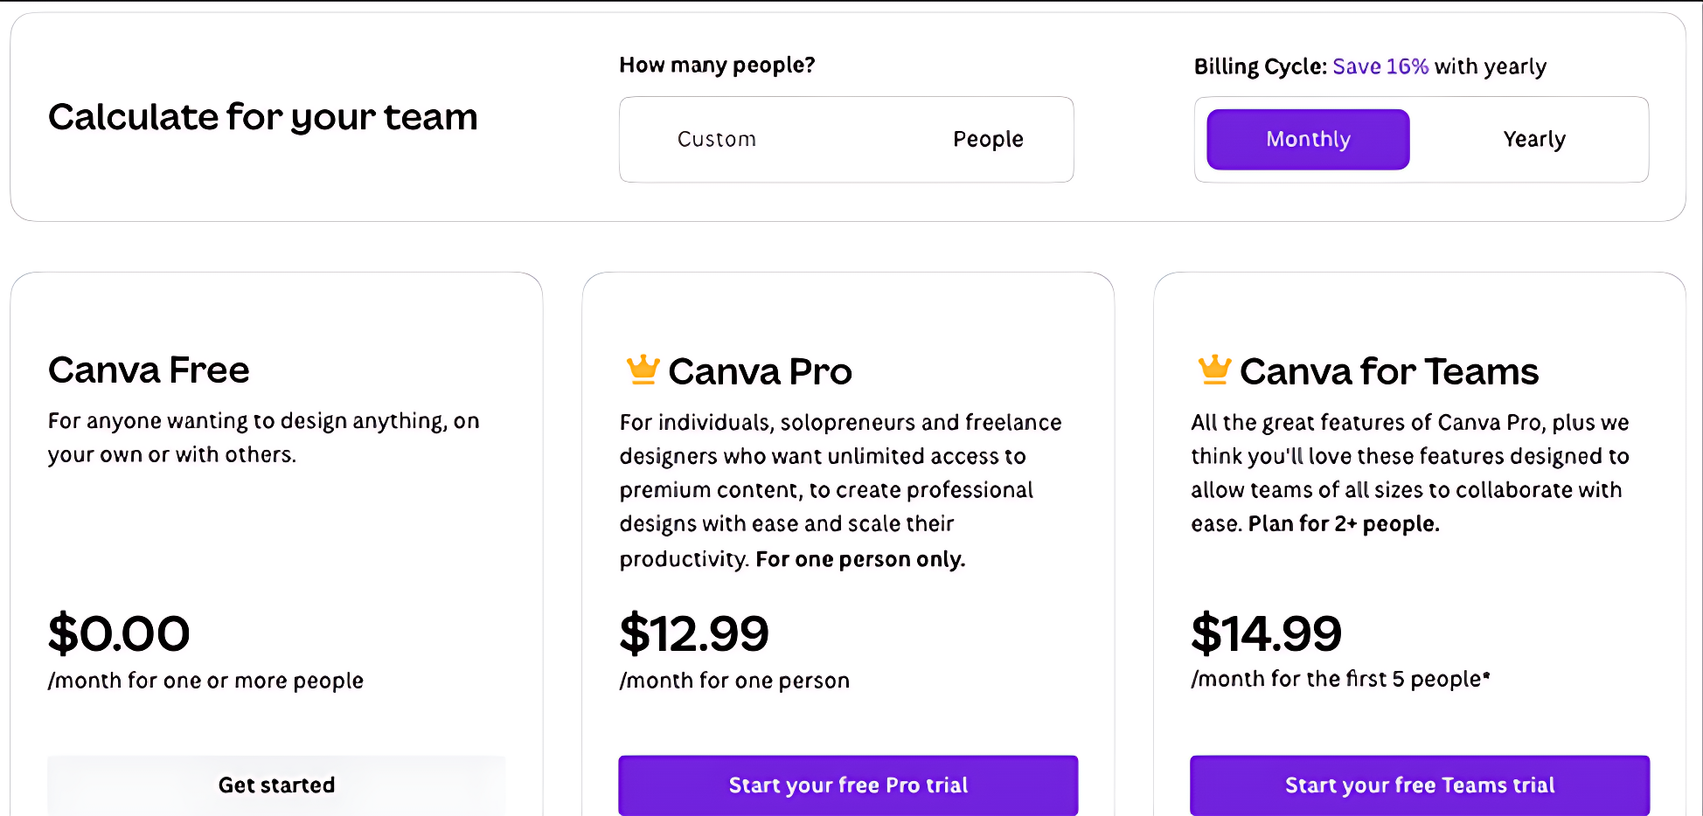Click the How many people prompt
The image size is (1703, 816).
pos(717,64)
